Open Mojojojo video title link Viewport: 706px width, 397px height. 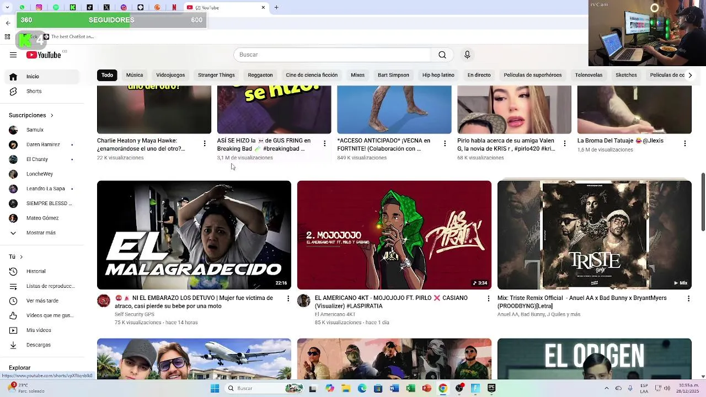pyautogui.click(x=391, y=302)
